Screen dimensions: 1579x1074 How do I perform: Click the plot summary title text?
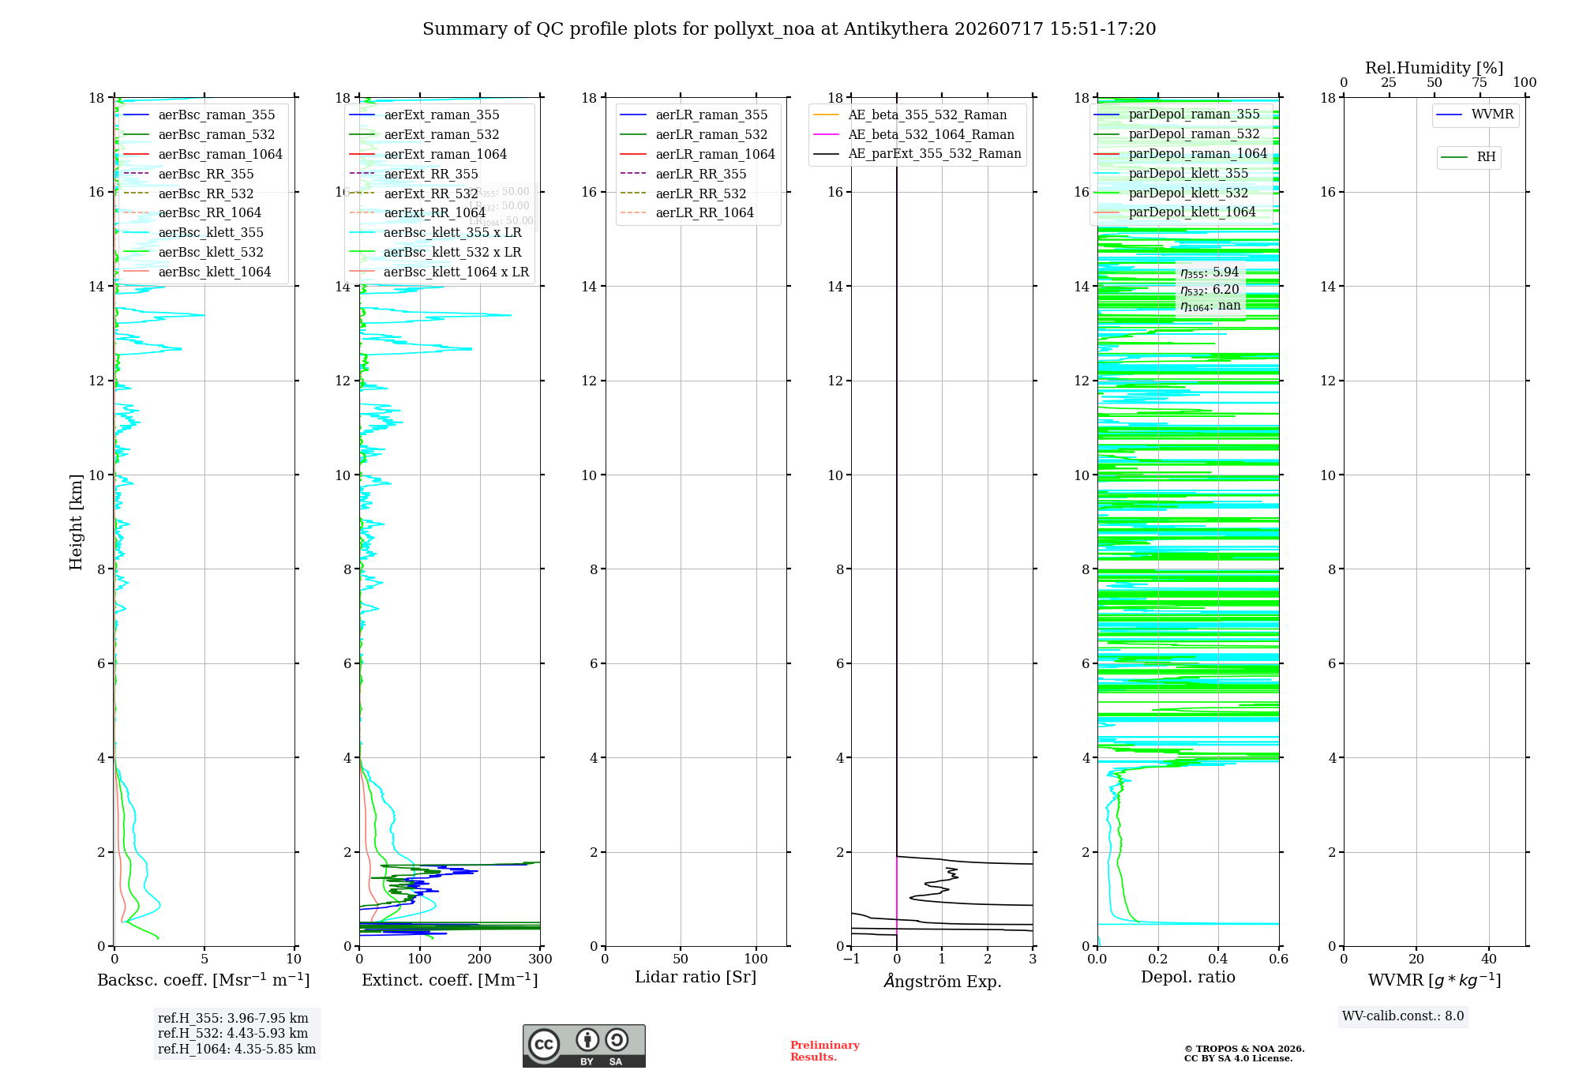789,29
